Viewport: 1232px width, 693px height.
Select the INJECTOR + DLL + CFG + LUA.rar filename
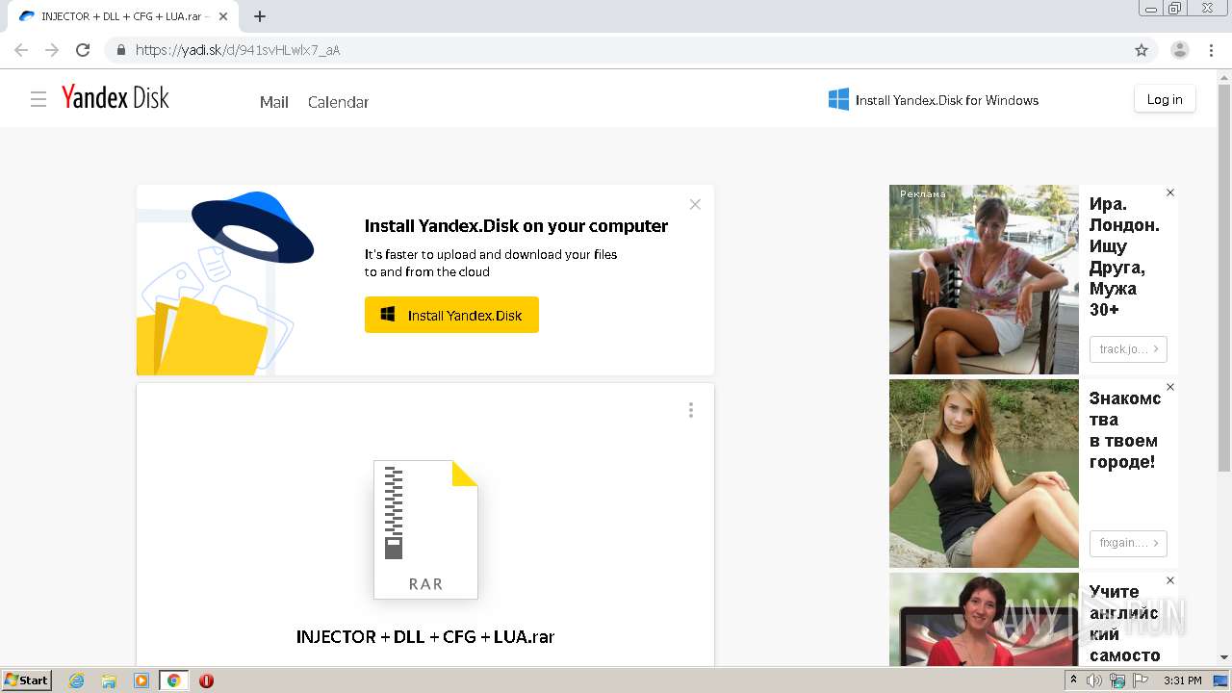[425, 636]
